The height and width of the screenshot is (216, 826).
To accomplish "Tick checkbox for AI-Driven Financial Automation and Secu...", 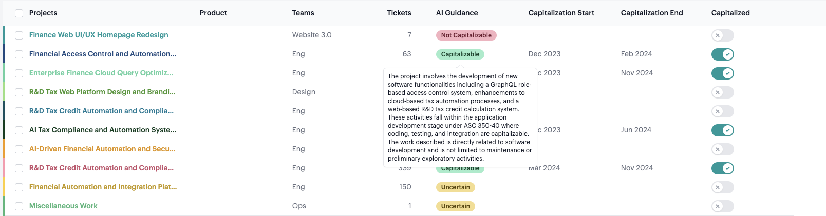I will (x=19, y=149).
